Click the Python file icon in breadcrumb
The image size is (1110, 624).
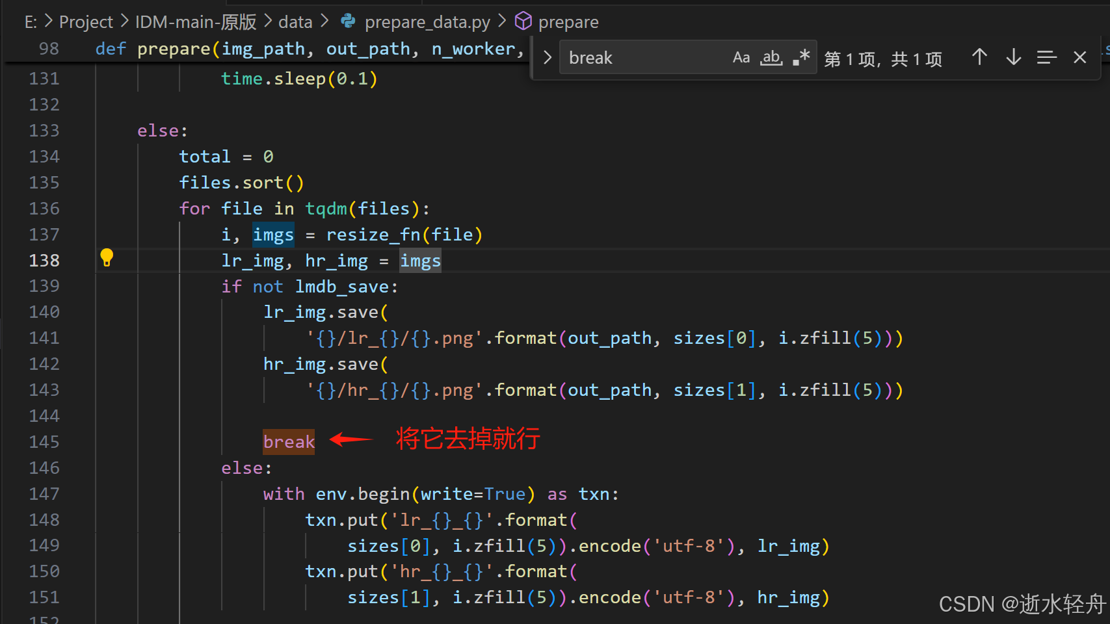coord(349,21)
